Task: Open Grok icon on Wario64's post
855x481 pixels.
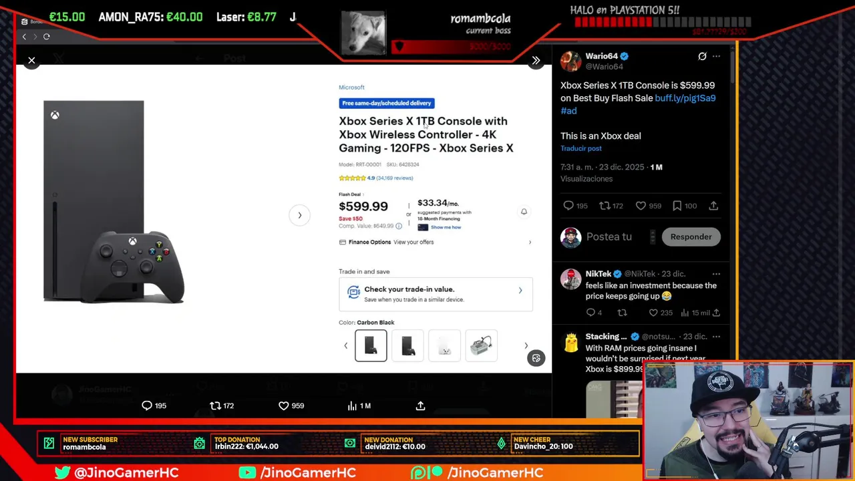Action: click(x=702, y=57)
